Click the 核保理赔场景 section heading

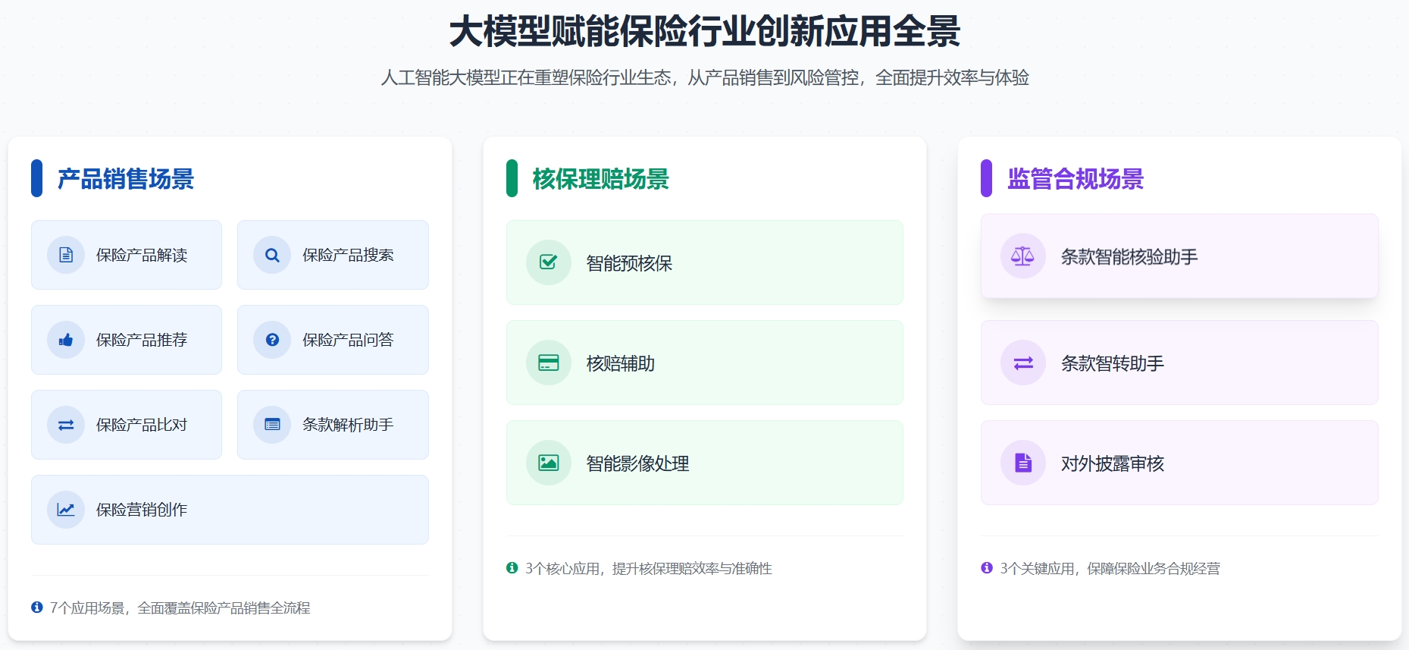click(600, 179)
